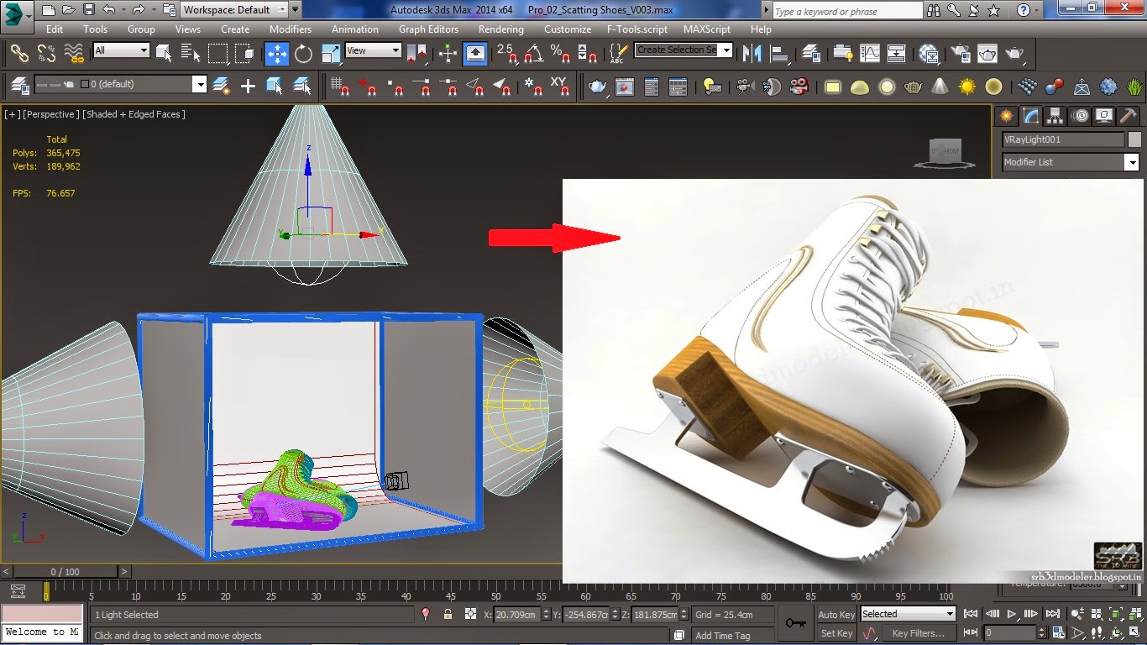
Task: Open the Rendering menu
Action: click(x=500, y=29)
